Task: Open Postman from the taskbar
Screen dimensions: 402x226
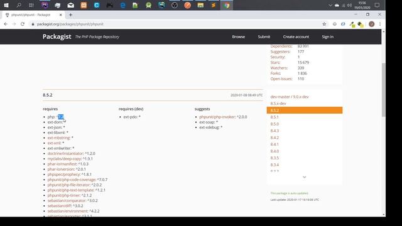Action: pyautogui.click(x=188, y=5)
